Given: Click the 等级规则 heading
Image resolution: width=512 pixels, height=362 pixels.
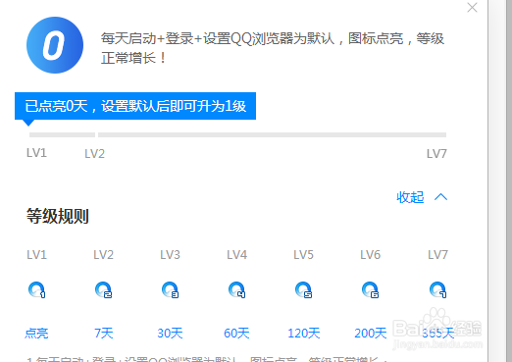Looking at the screenshot, I should [58, 216].
